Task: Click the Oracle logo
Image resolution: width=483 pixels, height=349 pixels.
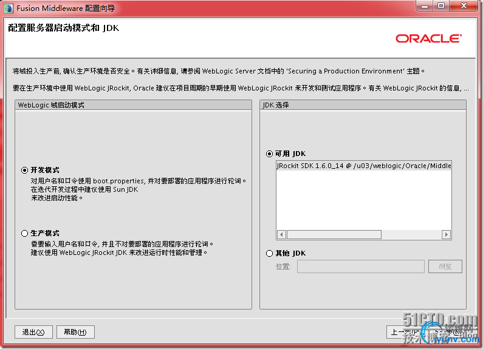Action: click(428, 38)
